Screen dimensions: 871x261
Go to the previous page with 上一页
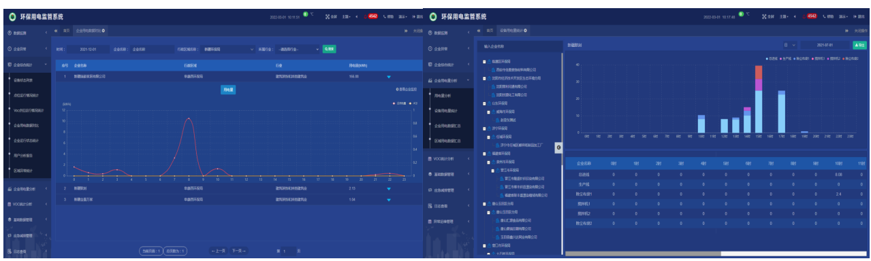tap(219, 251)
